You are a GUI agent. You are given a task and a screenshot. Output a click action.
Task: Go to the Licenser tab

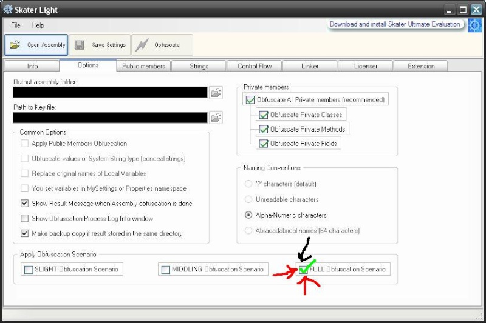366,66
